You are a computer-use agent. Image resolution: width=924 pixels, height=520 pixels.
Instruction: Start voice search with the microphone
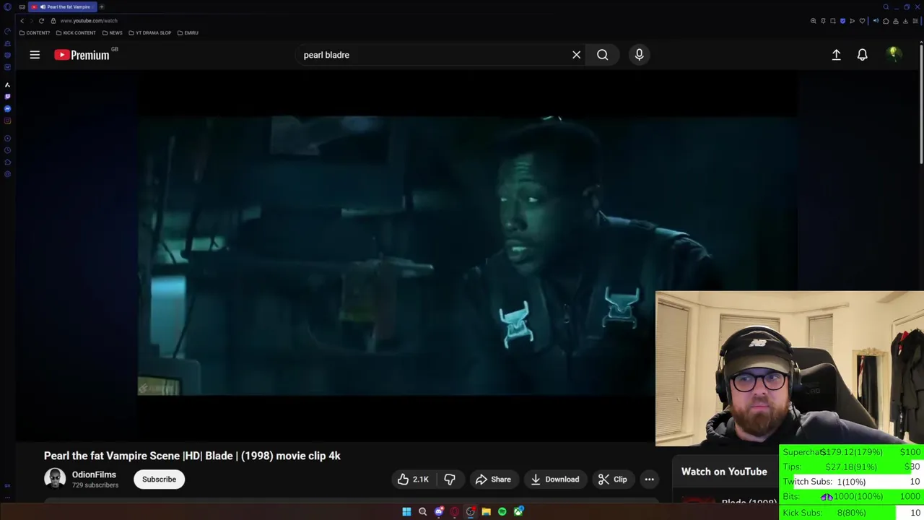(639, 55)
